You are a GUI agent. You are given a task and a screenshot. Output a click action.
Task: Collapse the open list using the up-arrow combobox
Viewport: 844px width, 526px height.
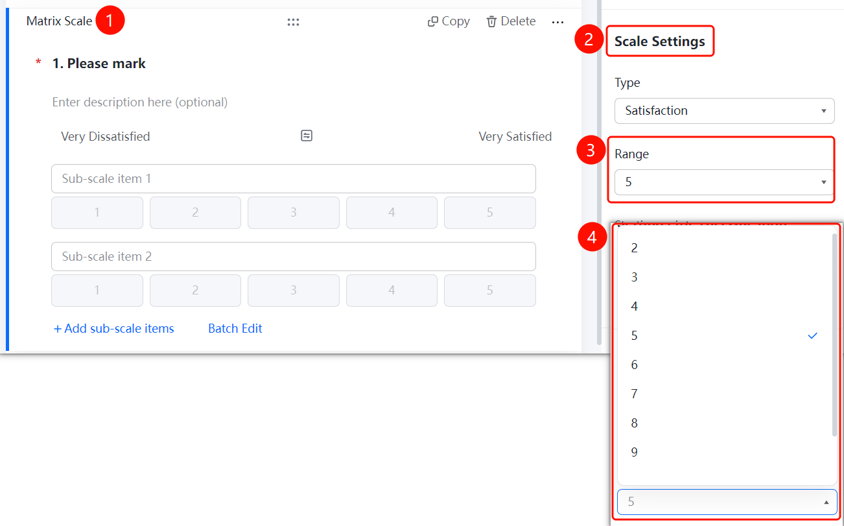point(727,502)
